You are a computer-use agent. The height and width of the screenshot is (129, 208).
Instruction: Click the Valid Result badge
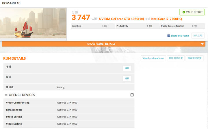pos(192,12)
